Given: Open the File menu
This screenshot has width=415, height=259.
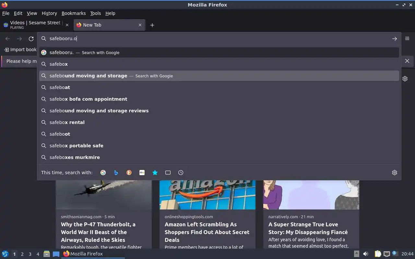Looking at the screenshot, I should click(6, 13).
